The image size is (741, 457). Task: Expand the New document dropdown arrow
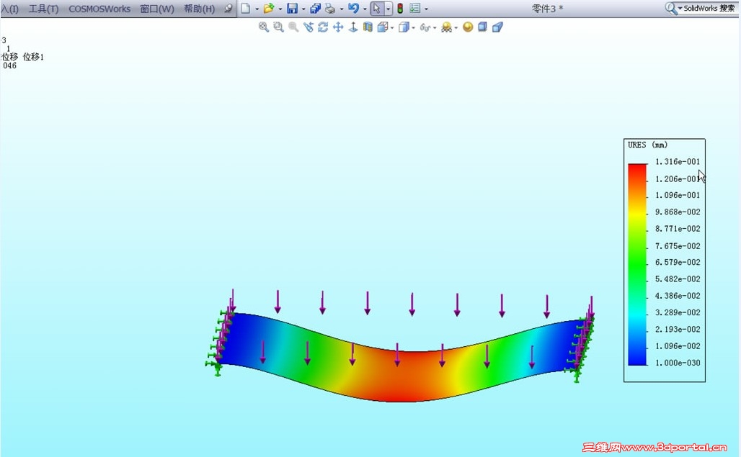[x=257, y=9]
